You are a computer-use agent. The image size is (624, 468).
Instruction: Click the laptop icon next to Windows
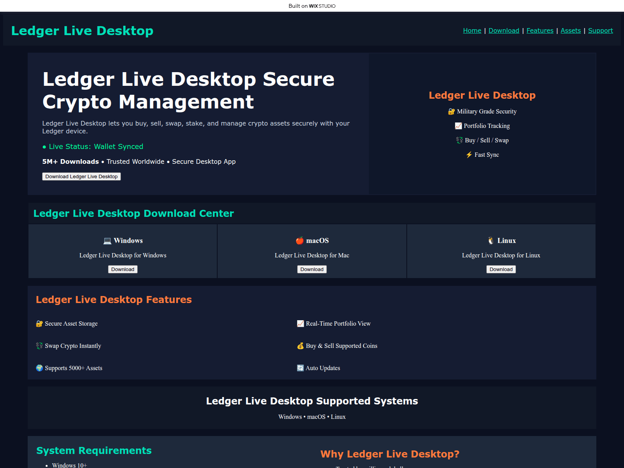(107, 241)
